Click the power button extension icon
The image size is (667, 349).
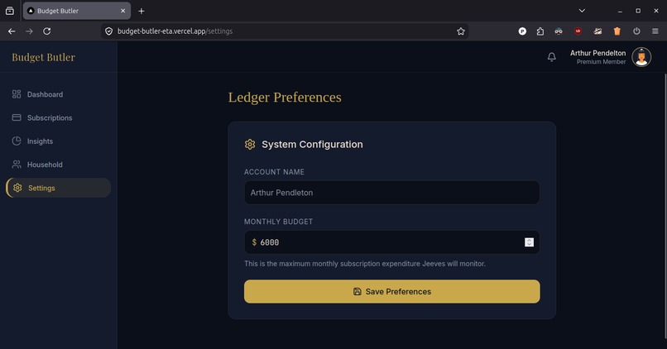[x=636, y=31]
